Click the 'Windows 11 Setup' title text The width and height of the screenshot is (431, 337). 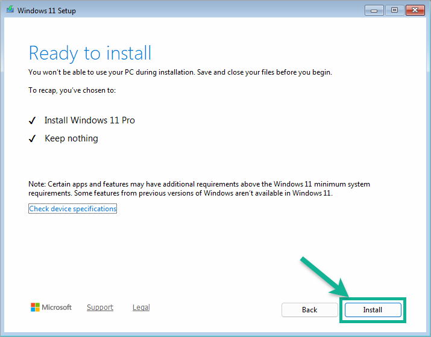[x=46, y=11]
